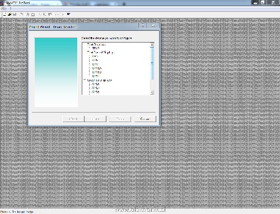Click the Open project folder icon
Screen dimensions: 280x214
pos(10,15)
